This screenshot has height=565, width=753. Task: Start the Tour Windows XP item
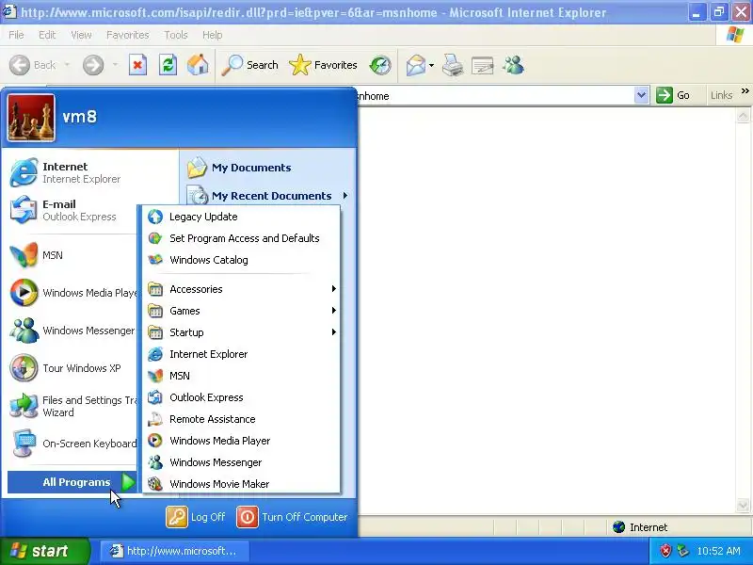tap(72, 368)
